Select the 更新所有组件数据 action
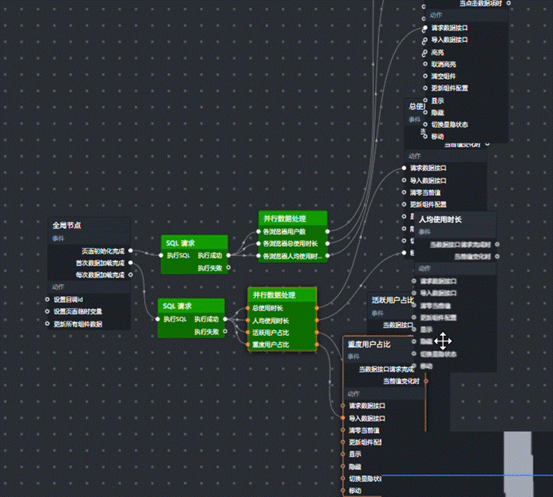Image resolution: width=553 pixels, height=497 pixels. 77,324
